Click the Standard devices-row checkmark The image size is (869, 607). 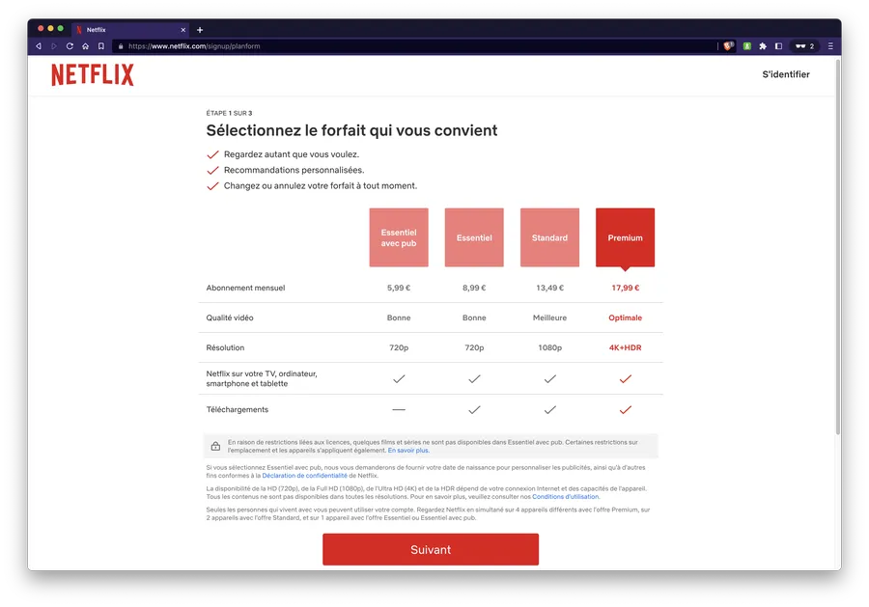pyautogui.click(x=549, y=379)
